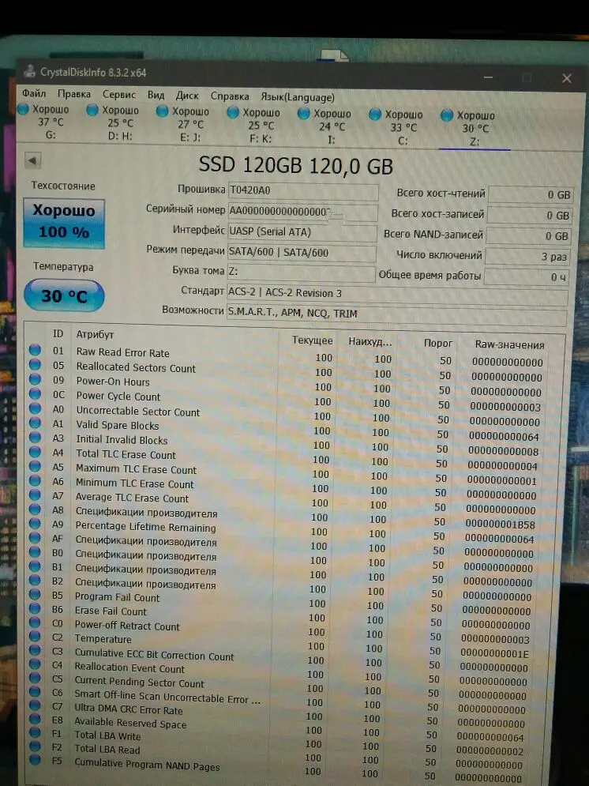Click the Возможности S.M.A.R.T. field
Viewport: 589px width, 786px height.
point(396,315)
